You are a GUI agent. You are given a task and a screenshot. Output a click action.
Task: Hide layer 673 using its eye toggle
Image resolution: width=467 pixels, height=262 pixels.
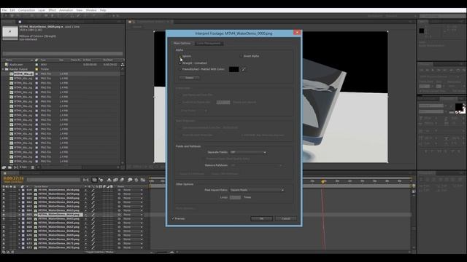click(x=4, y=247)
